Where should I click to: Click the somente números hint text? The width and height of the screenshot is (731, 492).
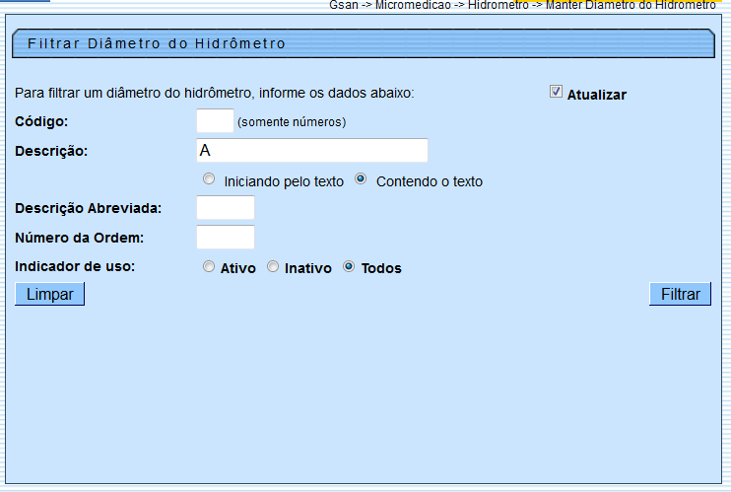coord(292,122)
